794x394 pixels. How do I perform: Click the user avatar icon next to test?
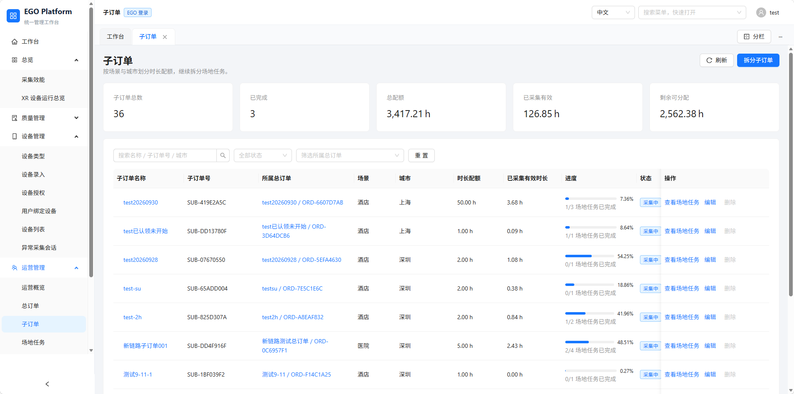pyautogui.click(x=761, y=12)
